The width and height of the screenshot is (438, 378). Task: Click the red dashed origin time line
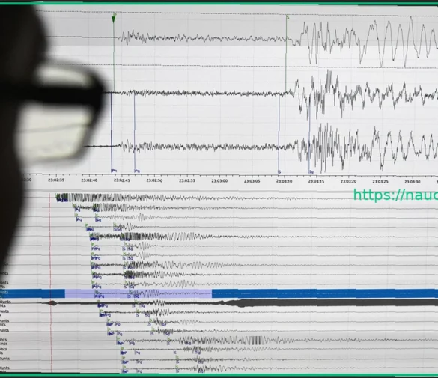point(51,282)
